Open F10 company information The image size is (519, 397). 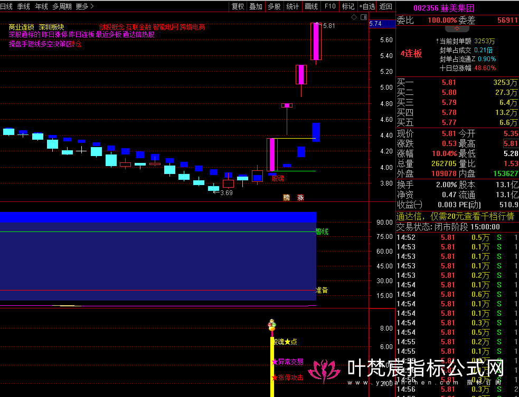(330, 6)
